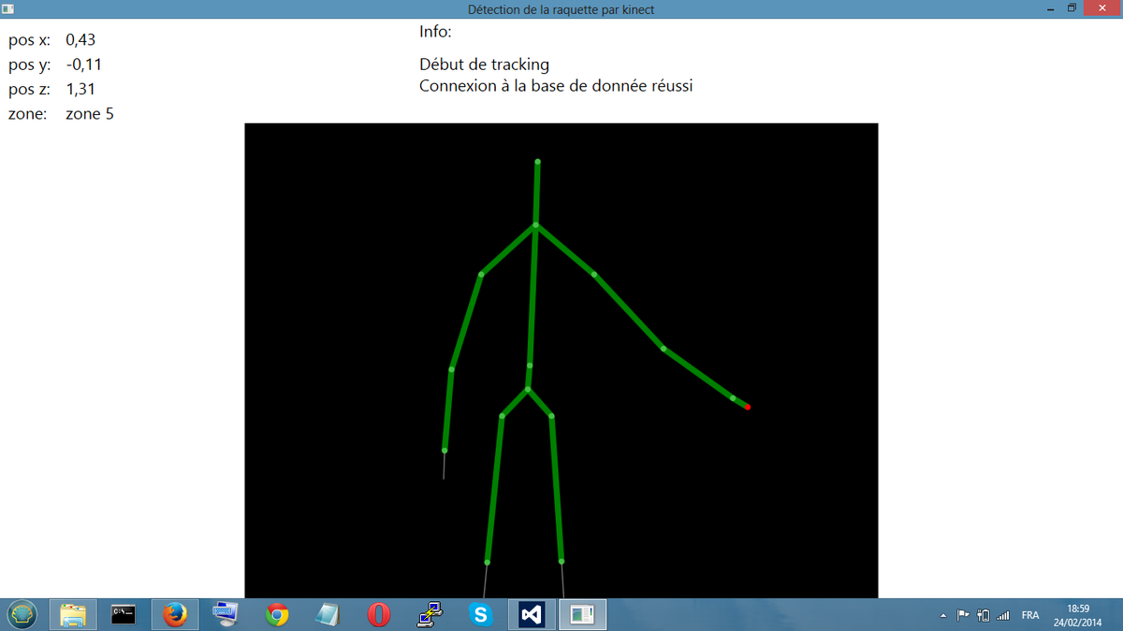The width and height of the screenshot is (1123, 631).
Task: Launch Google Chrome from the taskbar
Action: tap(276, 614)
